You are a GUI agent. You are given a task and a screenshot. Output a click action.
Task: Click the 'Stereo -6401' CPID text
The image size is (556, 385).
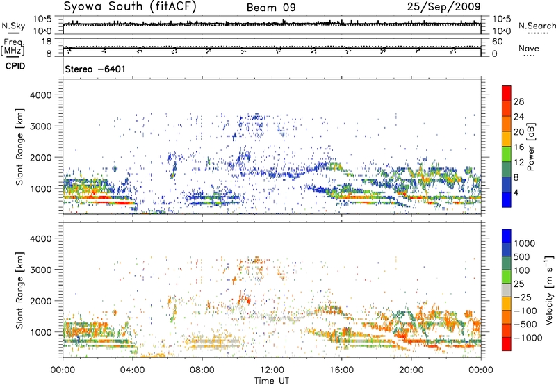pos(95,69)
